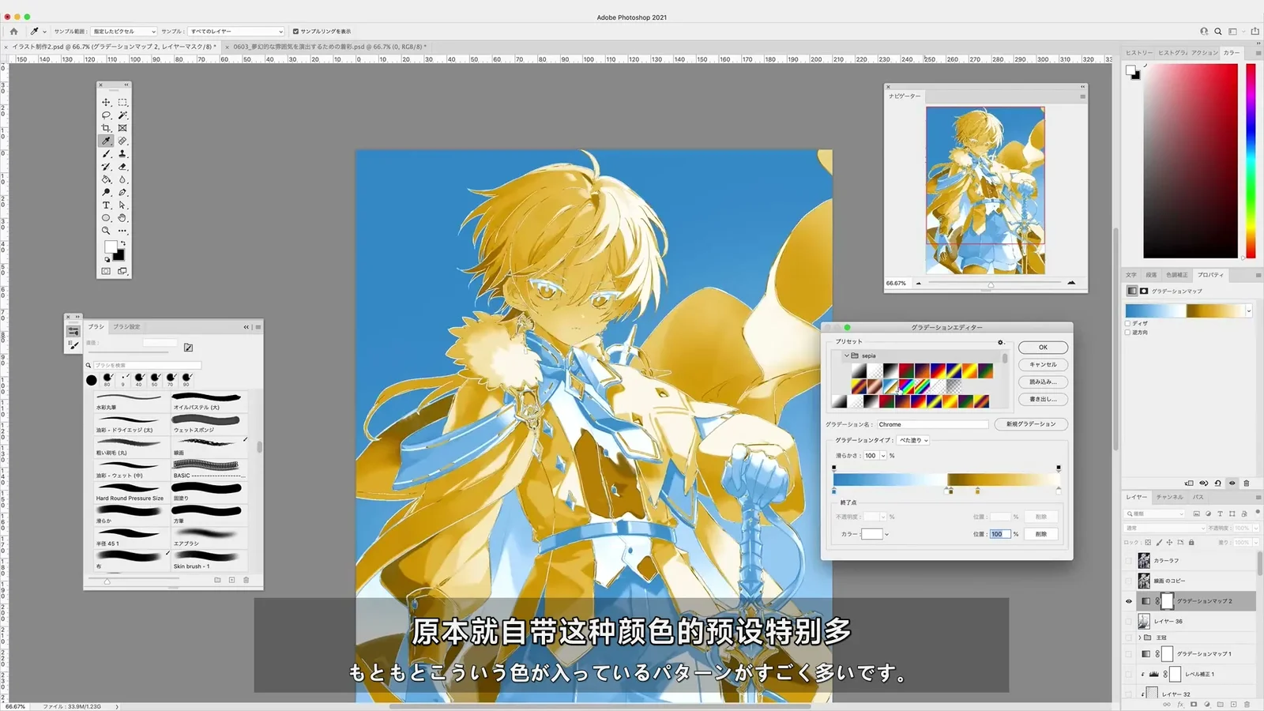Switch to the 文字 tab
This screenshot has height=711, width=1264.
point(1131,275)
